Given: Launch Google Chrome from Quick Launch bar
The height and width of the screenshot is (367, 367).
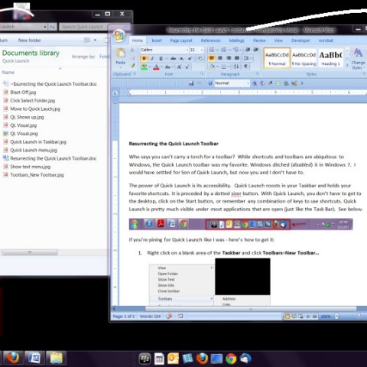Looking at the screenshot, I should point(231,359).
